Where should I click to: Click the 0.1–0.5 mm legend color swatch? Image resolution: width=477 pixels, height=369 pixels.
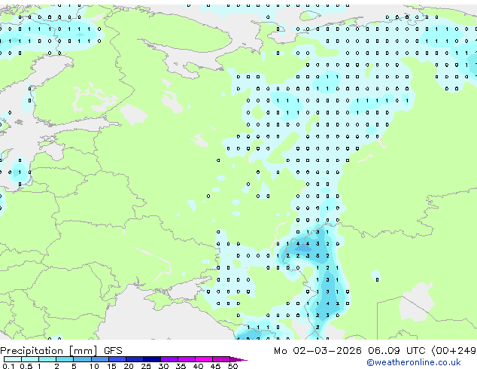[13, 359]
